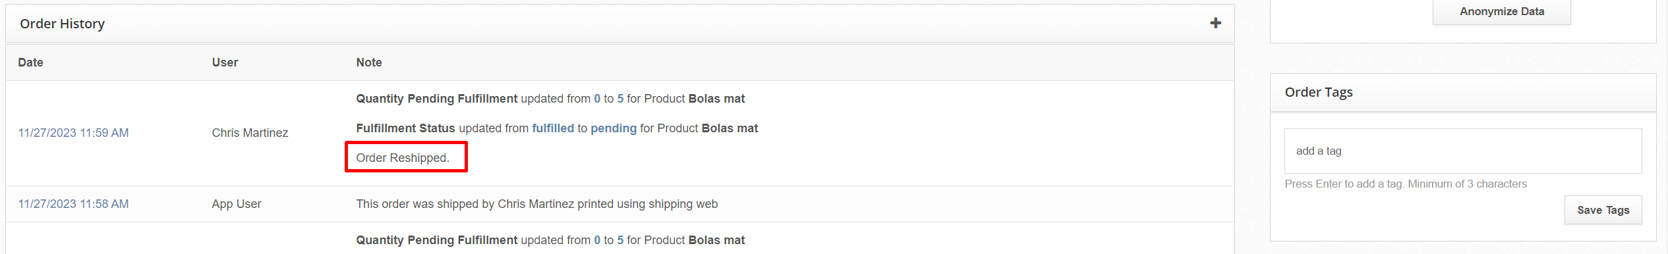1668x254 pixels.
Task: Click the fulfilled status value in note
Action: pyautogui.click(x=553, y=128)
